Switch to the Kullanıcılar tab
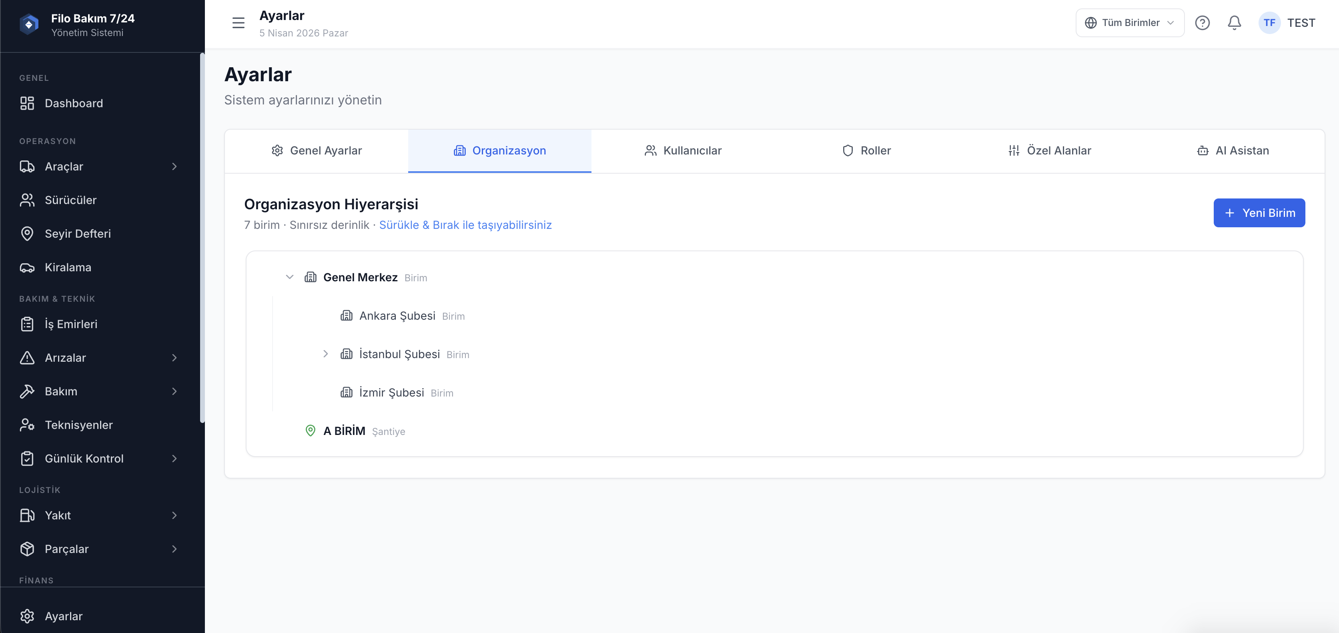The image size is (1339, 633). pyautogui.click(x=682, y=151)
